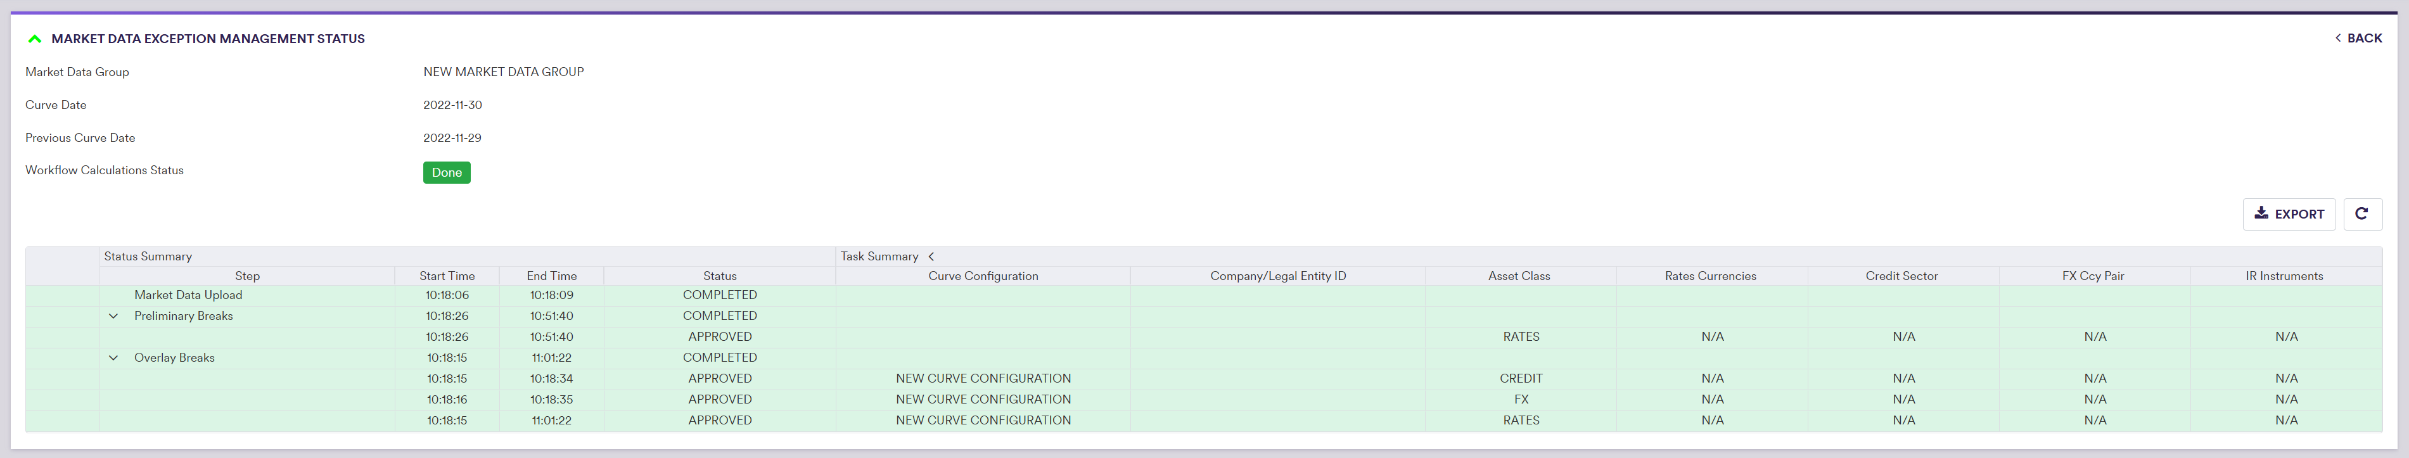Click the Company/Legal Entity ID column header
The width and height of the screenshot is (2409, 458).
pyautogui.click(x=1277, y=276)
